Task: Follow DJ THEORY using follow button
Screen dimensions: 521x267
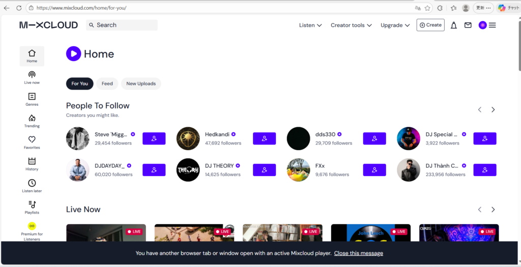Action: (264, 170)
